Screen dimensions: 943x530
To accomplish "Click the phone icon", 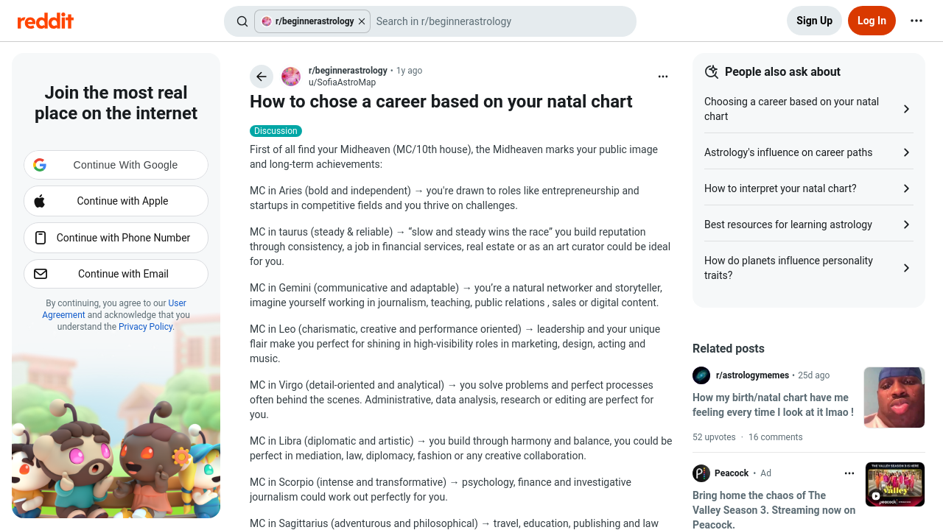I will pos(41,238).
